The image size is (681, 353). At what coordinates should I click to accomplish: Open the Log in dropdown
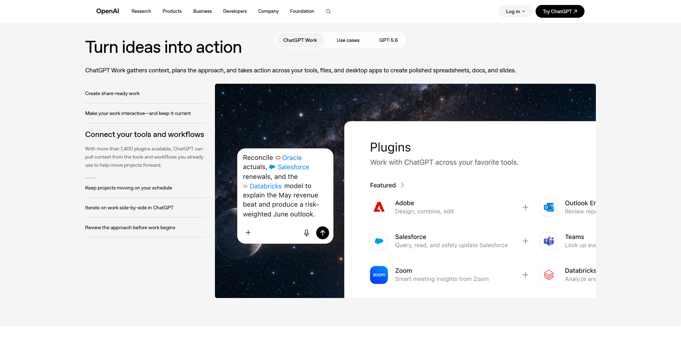(515, 11)
